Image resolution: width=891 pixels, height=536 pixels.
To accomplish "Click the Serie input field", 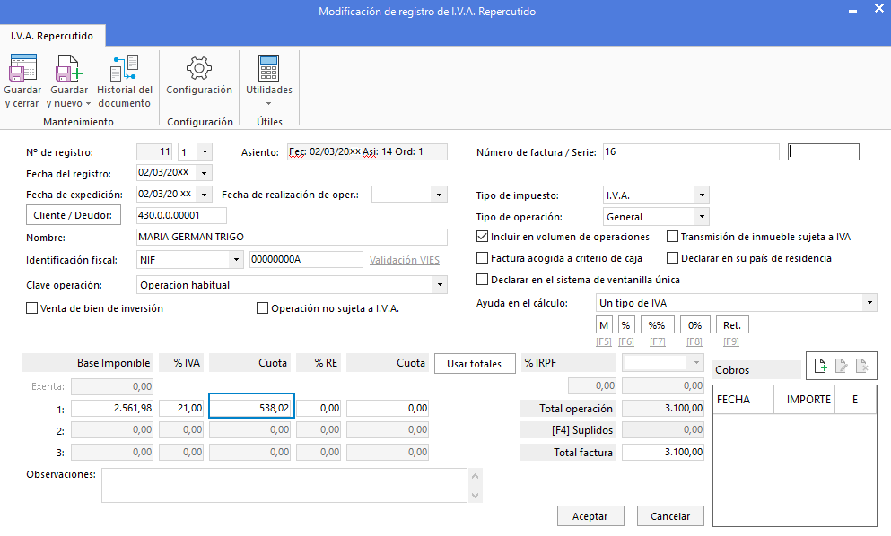I will [x=824, y=151].
